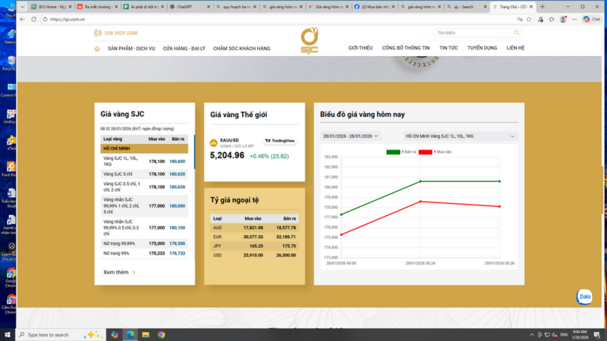Expand the Sản phẩm - Dịch vụ menu
607x341 pixels.
pyautogui.click(x=131, y=48)
